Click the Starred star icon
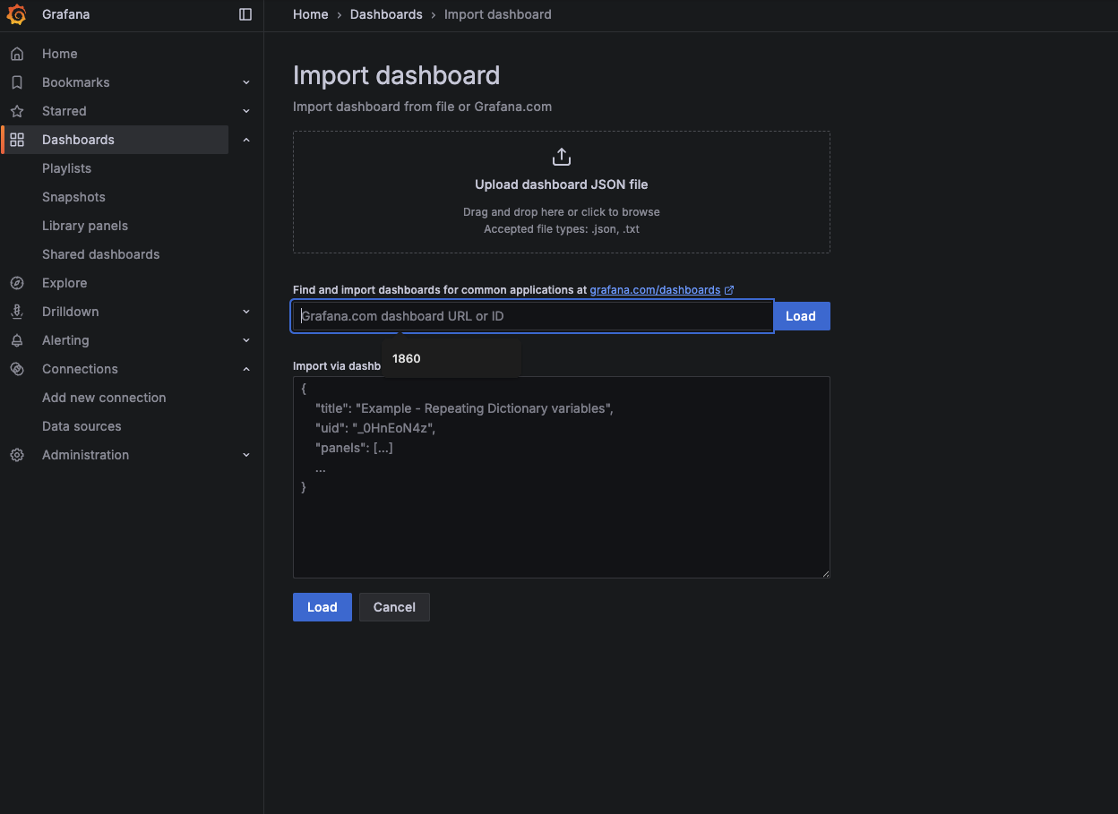 point(16,111)
